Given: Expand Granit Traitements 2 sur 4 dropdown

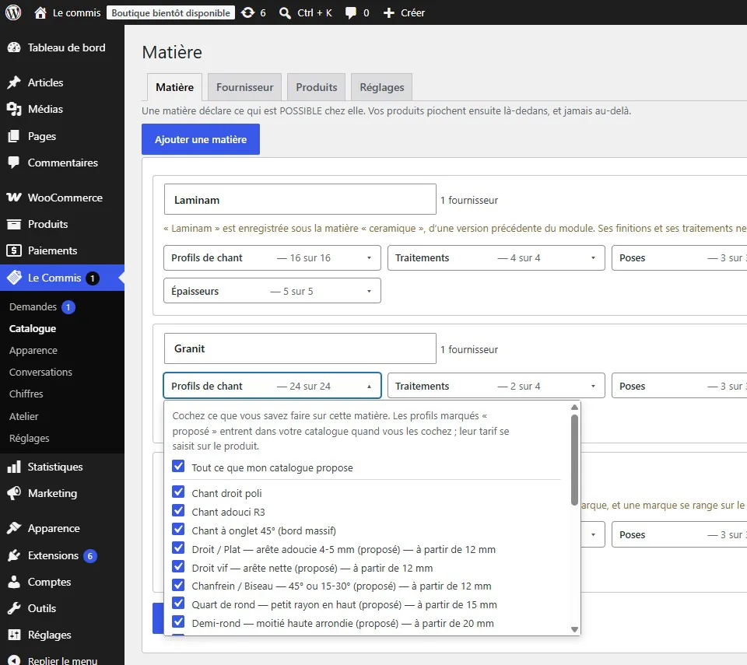Looking at the screenshot, I should pyautogui.click(x=496, y=385).
